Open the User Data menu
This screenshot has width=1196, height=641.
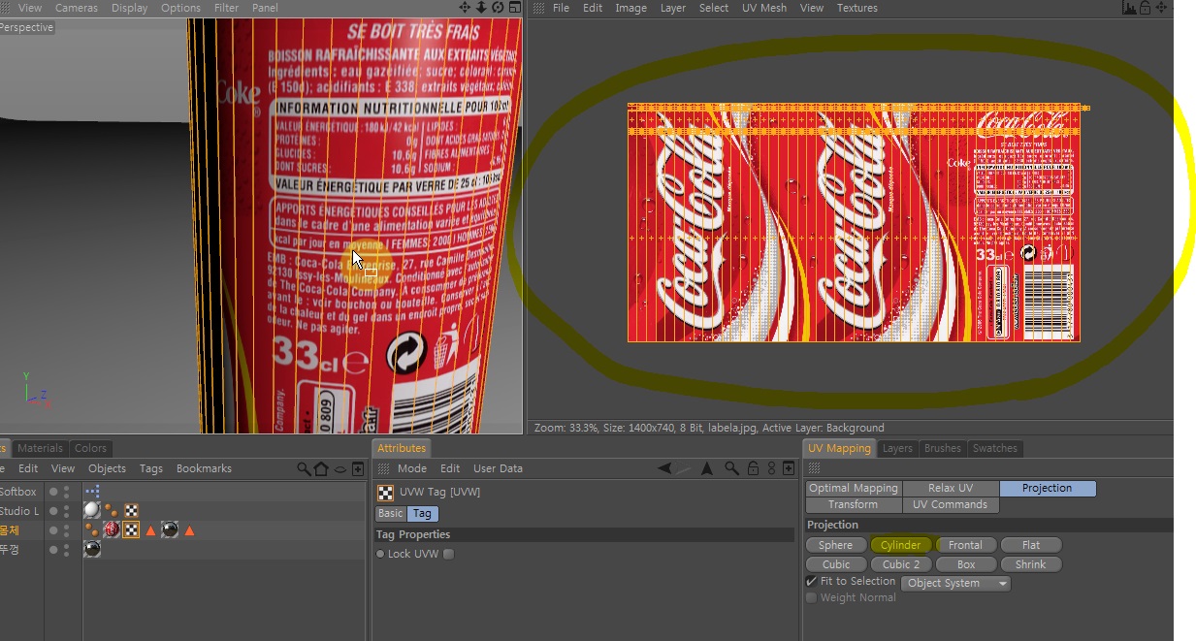[498, 468]
